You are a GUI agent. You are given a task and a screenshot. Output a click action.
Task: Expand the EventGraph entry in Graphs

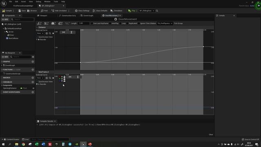click(2, 65)
